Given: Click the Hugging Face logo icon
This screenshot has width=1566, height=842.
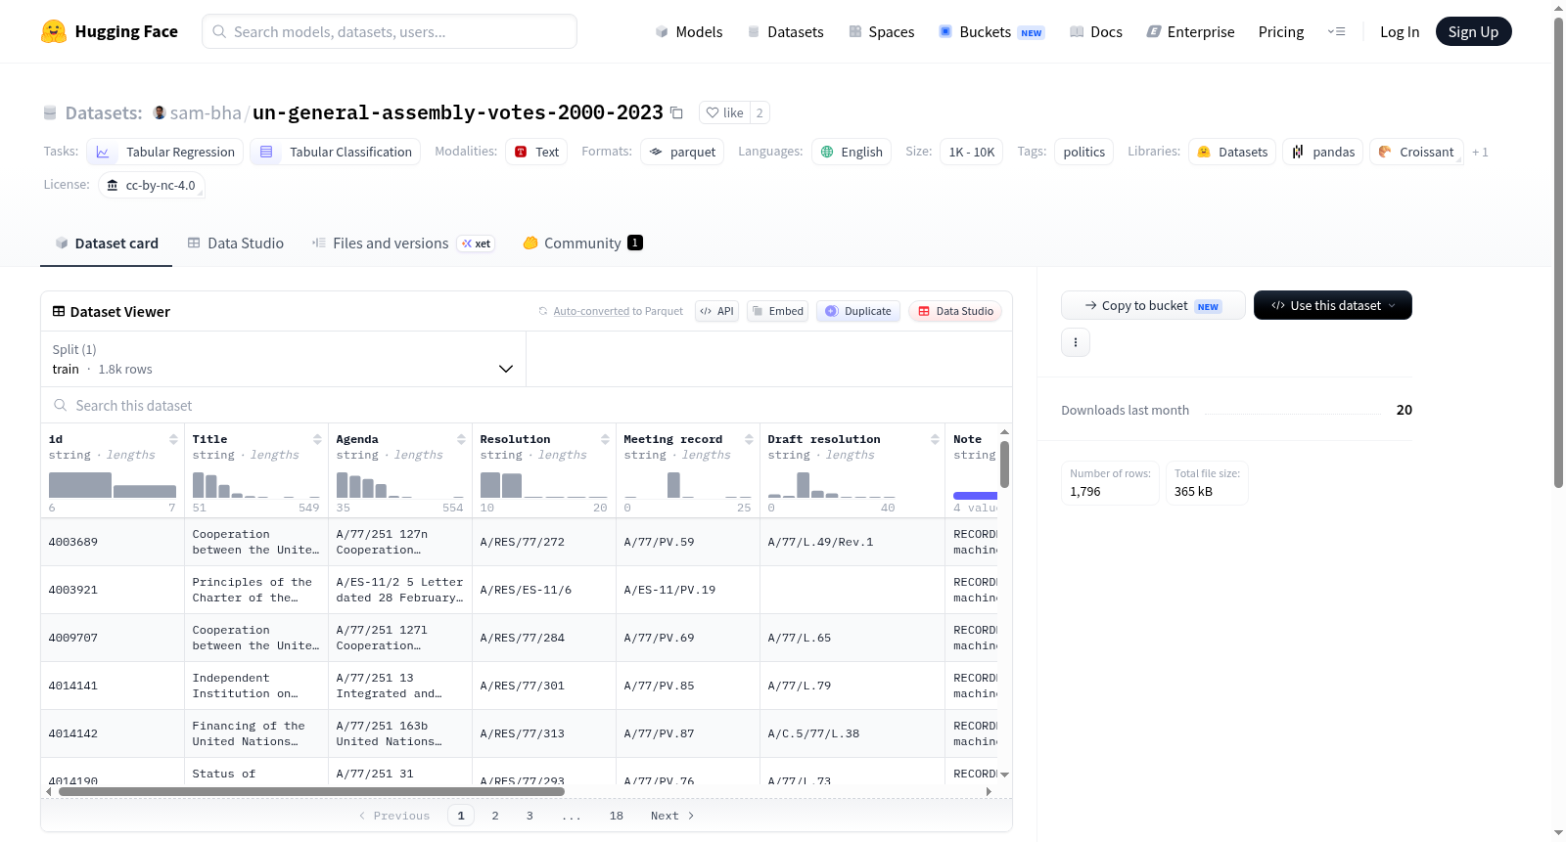Looking at the screenshot, I should [x=54, y=31].
